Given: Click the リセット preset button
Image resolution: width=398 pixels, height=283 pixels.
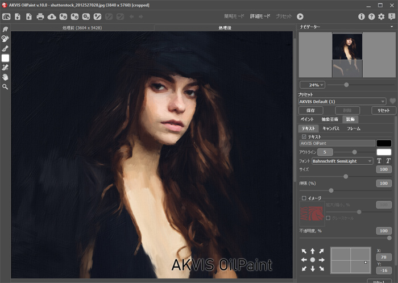Looking at the screenshot, I should point(384,110).
